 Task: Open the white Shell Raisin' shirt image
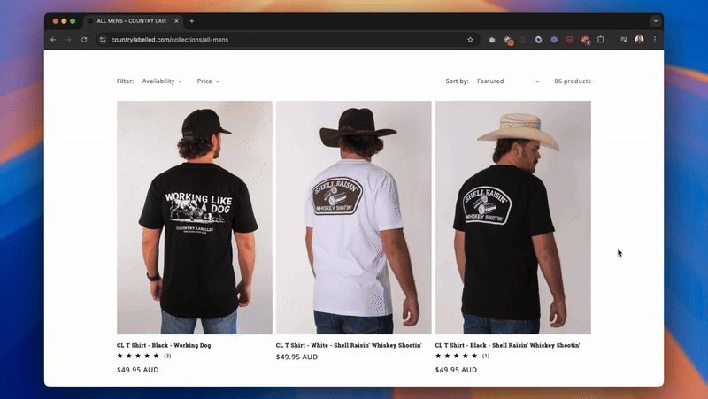[x=353, y=218]
